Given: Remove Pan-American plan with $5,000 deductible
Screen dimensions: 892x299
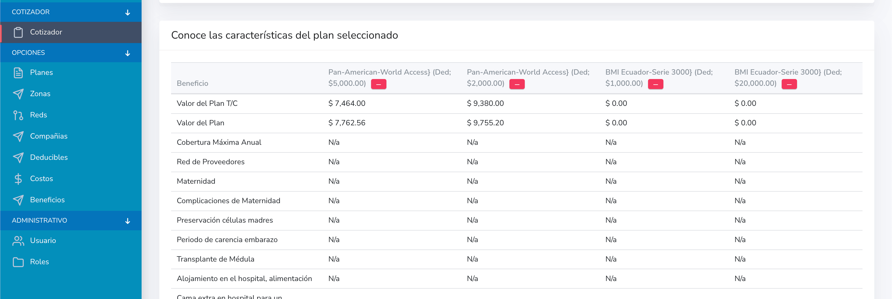Looking at the screenshot, I should pos(378,84).
